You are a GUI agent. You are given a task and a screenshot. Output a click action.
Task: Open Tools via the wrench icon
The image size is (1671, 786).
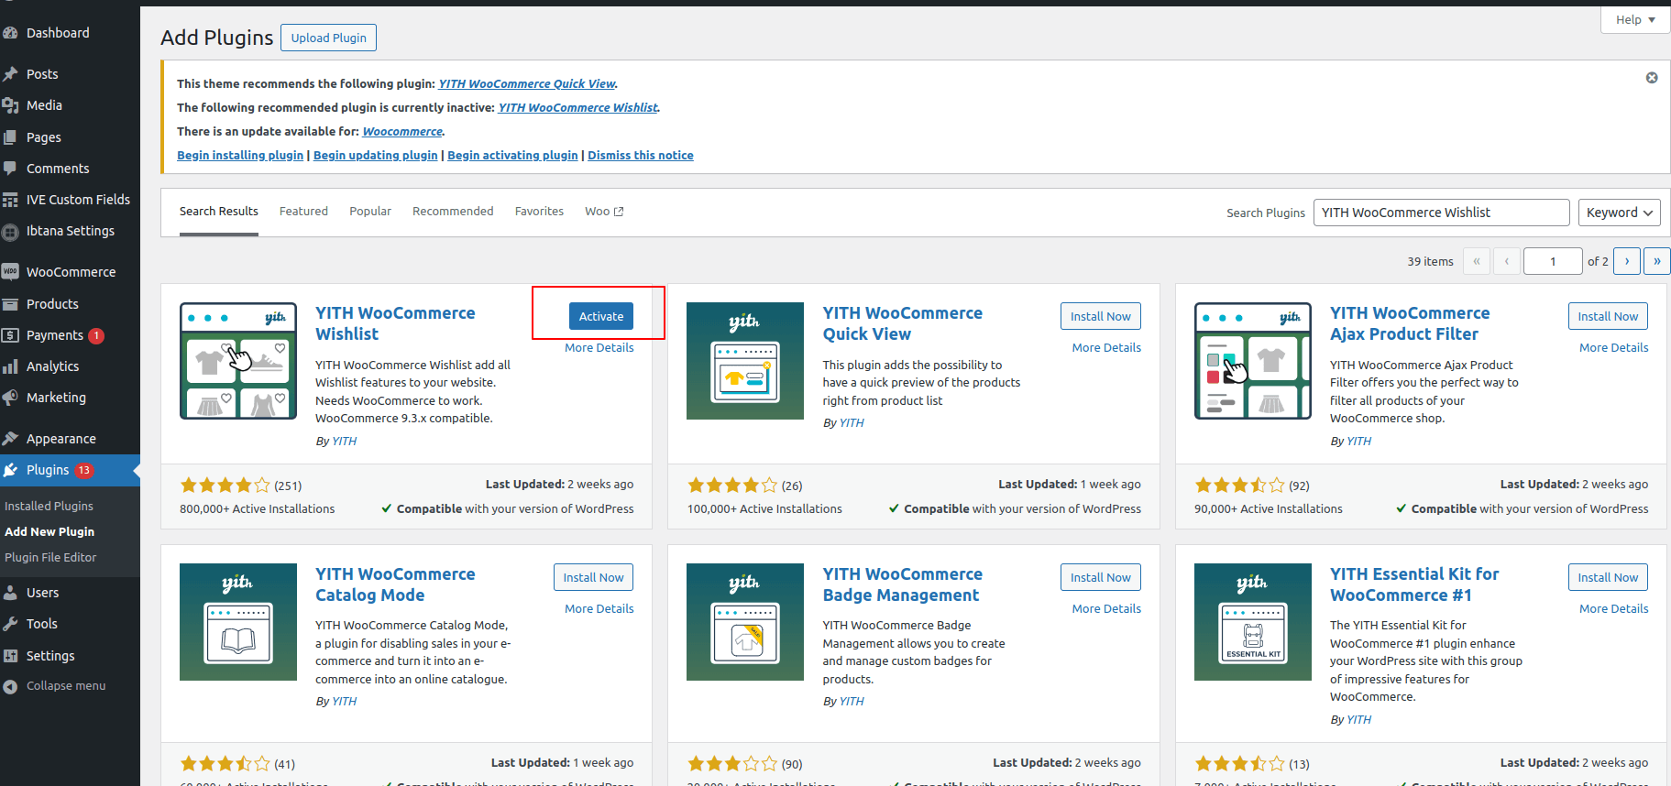(10, 624)
